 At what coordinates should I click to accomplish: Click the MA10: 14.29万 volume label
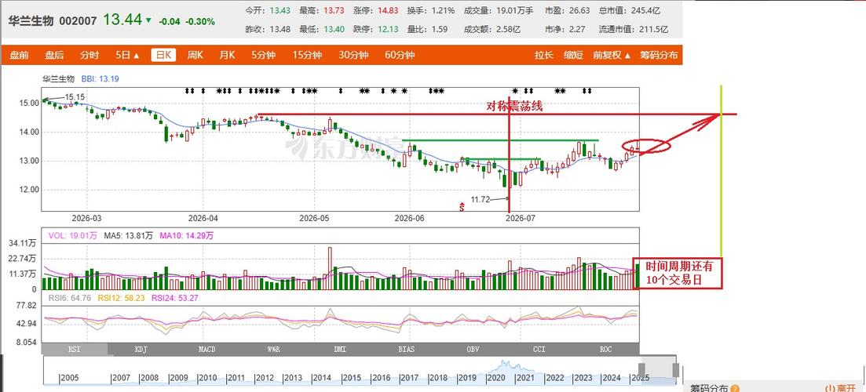point(187,235)
